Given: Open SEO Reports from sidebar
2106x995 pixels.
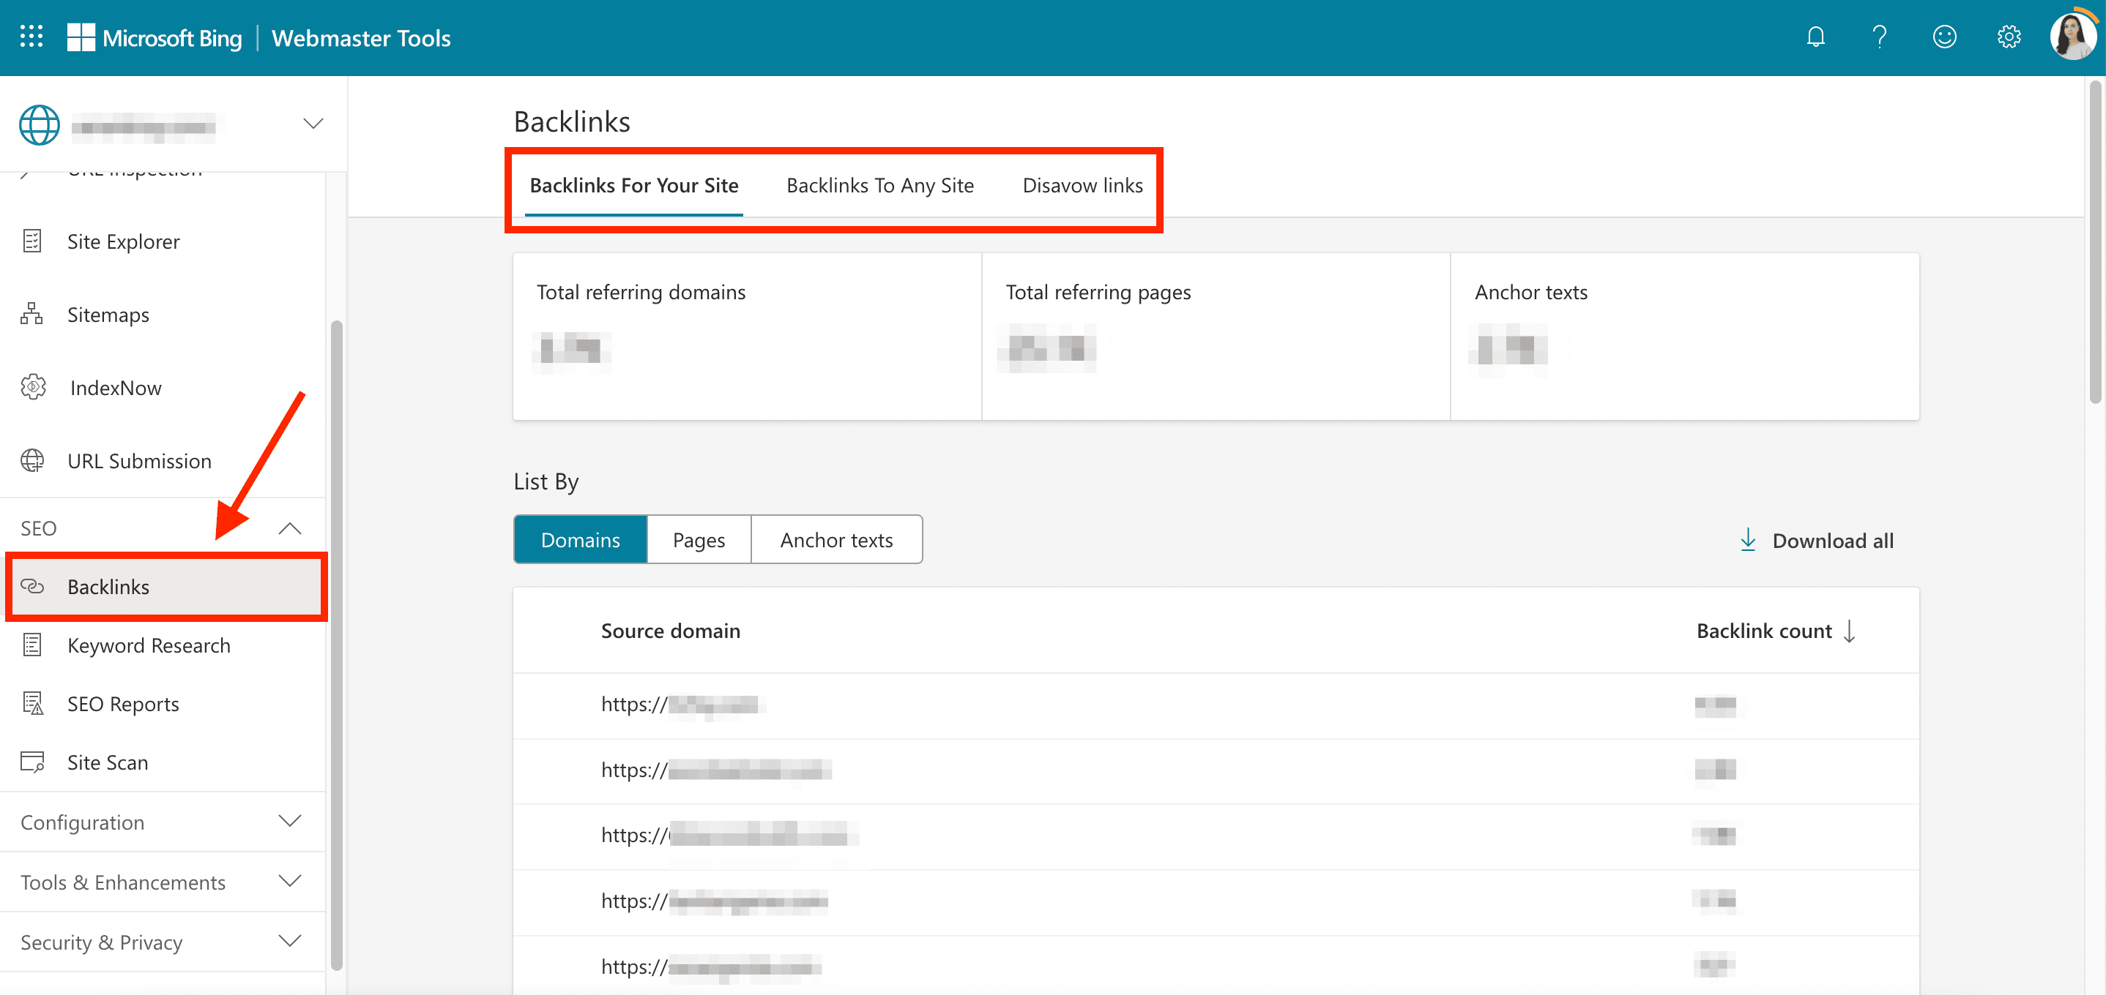Looking at the screenshot, I should [124, 702].
